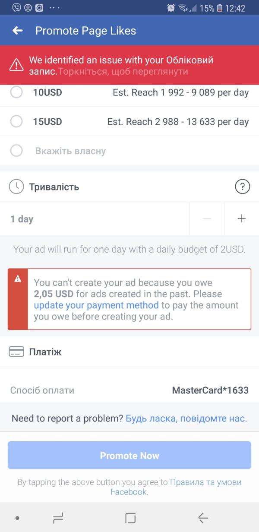
Task: Tap the Promote Now button
Action: [129, 456]
